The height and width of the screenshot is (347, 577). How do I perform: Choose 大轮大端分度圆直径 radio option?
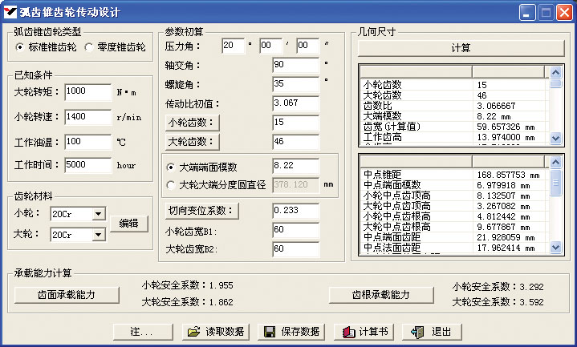(x=170, y=186)
